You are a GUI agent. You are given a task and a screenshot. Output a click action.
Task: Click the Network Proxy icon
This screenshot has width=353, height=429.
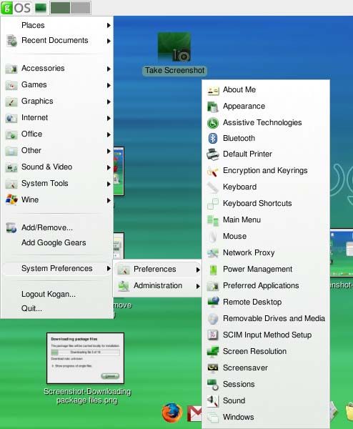coord(213,253)
